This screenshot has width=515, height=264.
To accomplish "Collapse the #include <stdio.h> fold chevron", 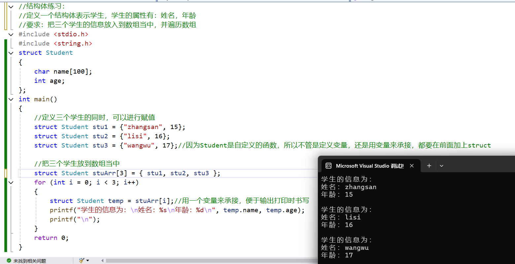I will coord(11,34).
